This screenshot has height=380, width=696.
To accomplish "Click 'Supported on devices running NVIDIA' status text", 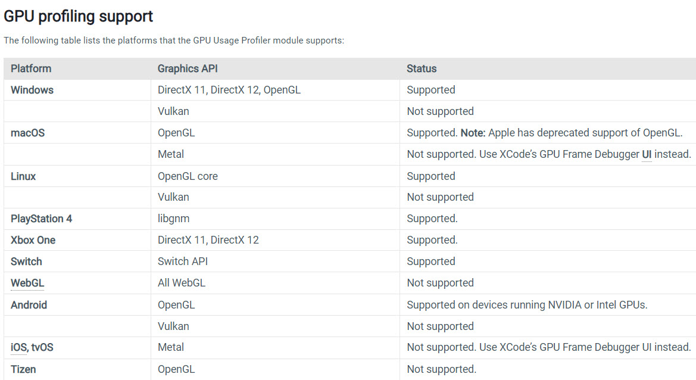I will point(527,305).
